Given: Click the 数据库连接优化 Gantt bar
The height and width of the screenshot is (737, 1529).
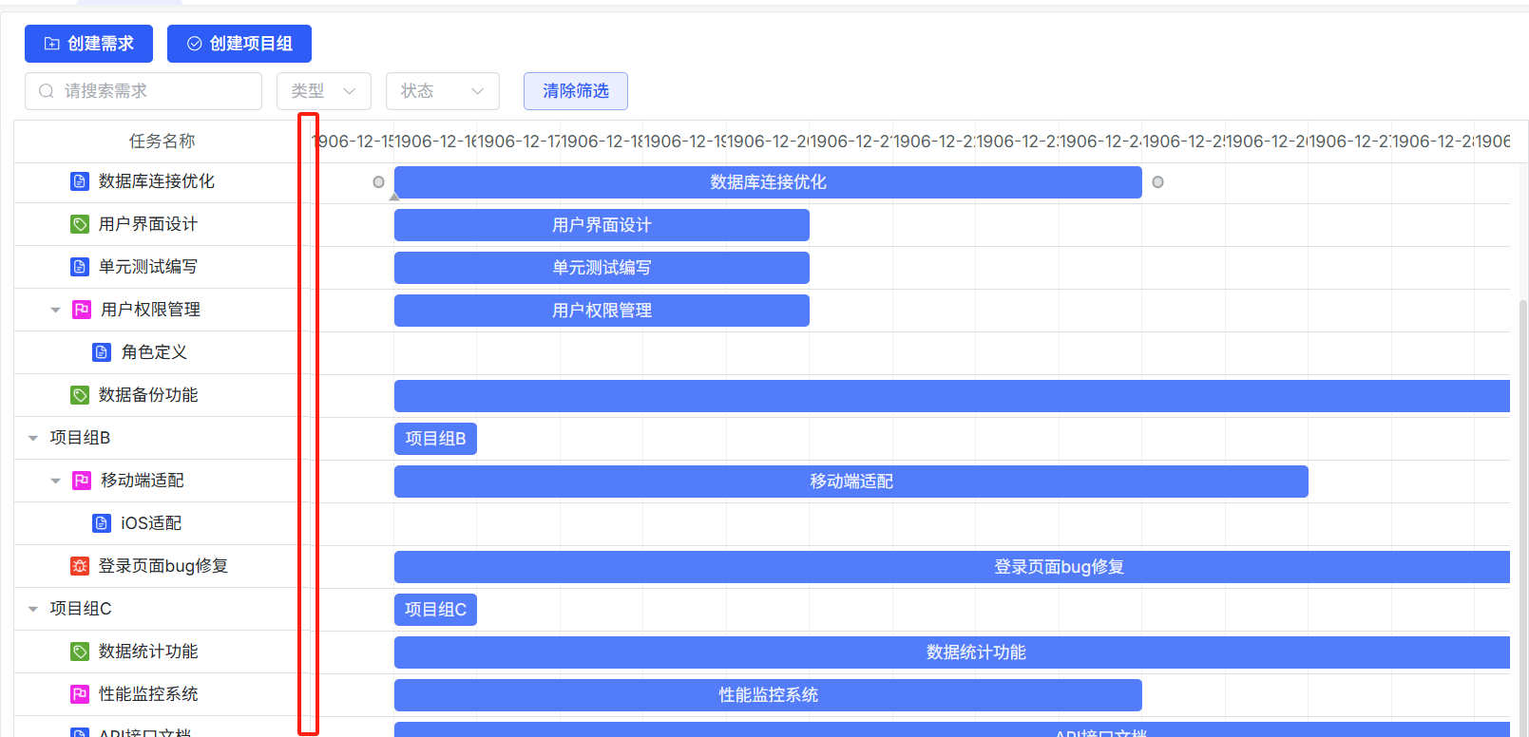Looking at the screenshot, I should 768,182.
